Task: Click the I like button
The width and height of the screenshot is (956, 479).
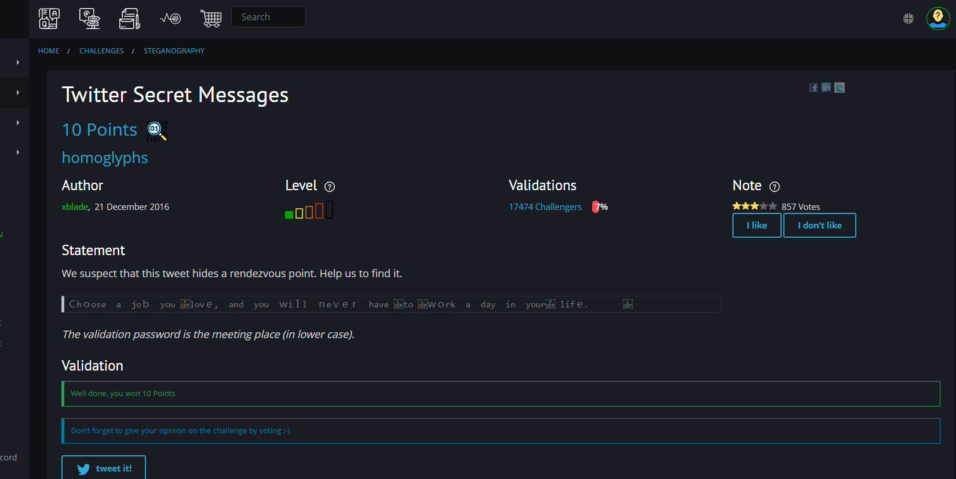Action: click(x=757, y=226)
